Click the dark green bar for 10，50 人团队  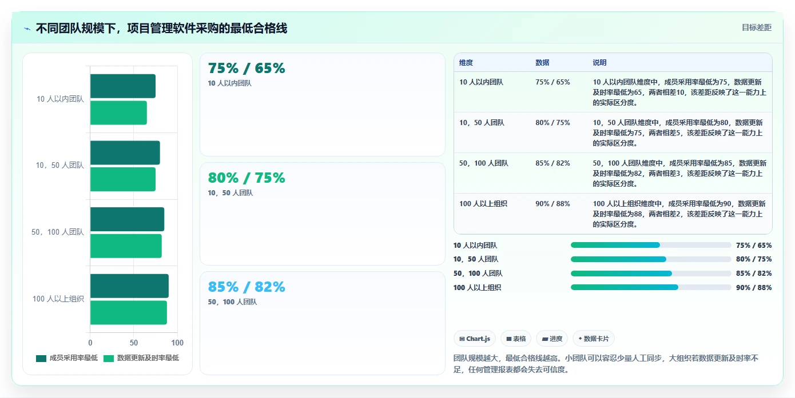(x=125, y=152)
